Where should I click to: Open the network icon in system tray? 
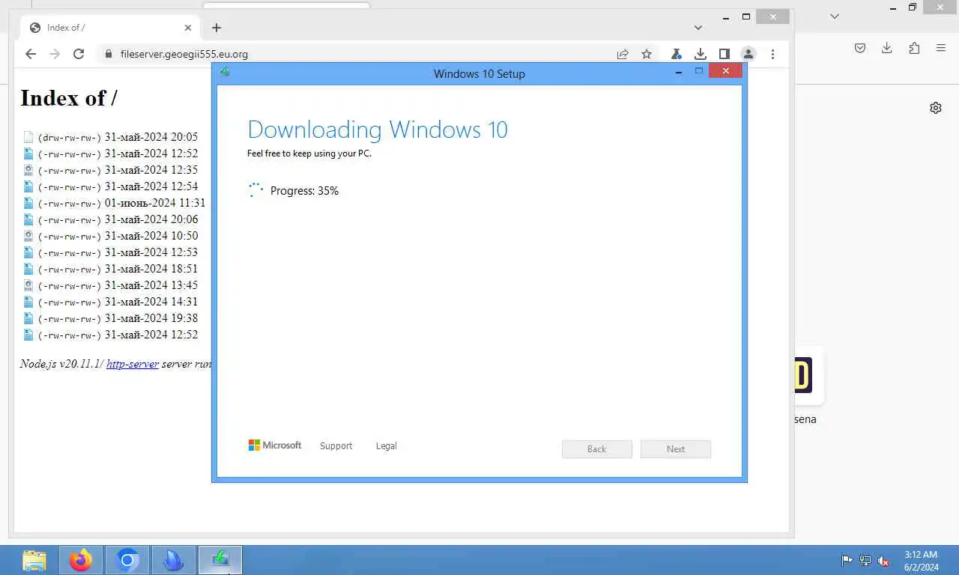(865, 560)
